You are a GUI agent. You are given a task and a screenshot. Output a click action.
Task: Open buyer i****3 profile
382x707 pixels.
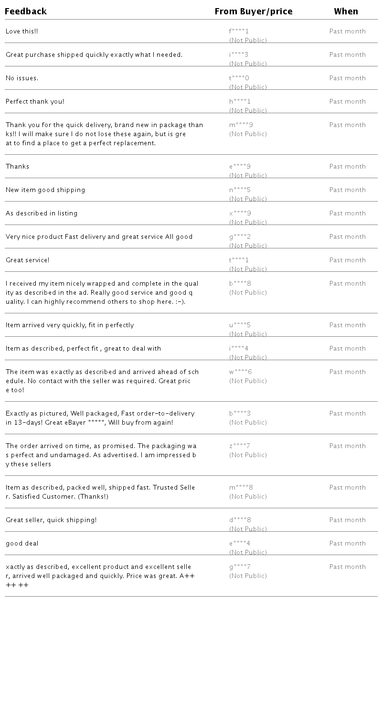[x=239, y=55]
